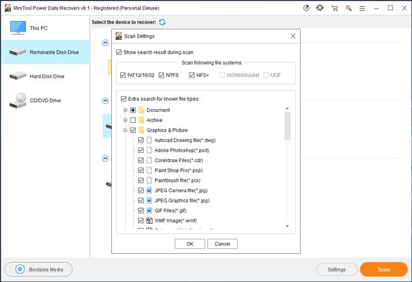Click the JPEG Graphics file image icon
This screenshot has height=282, width=412.
[149, 200]
